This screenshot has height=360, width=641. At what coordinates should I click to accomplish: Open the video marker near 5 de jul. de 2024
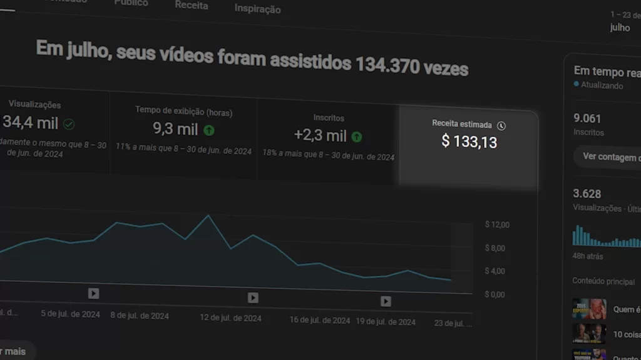click(x=94, y=294)
